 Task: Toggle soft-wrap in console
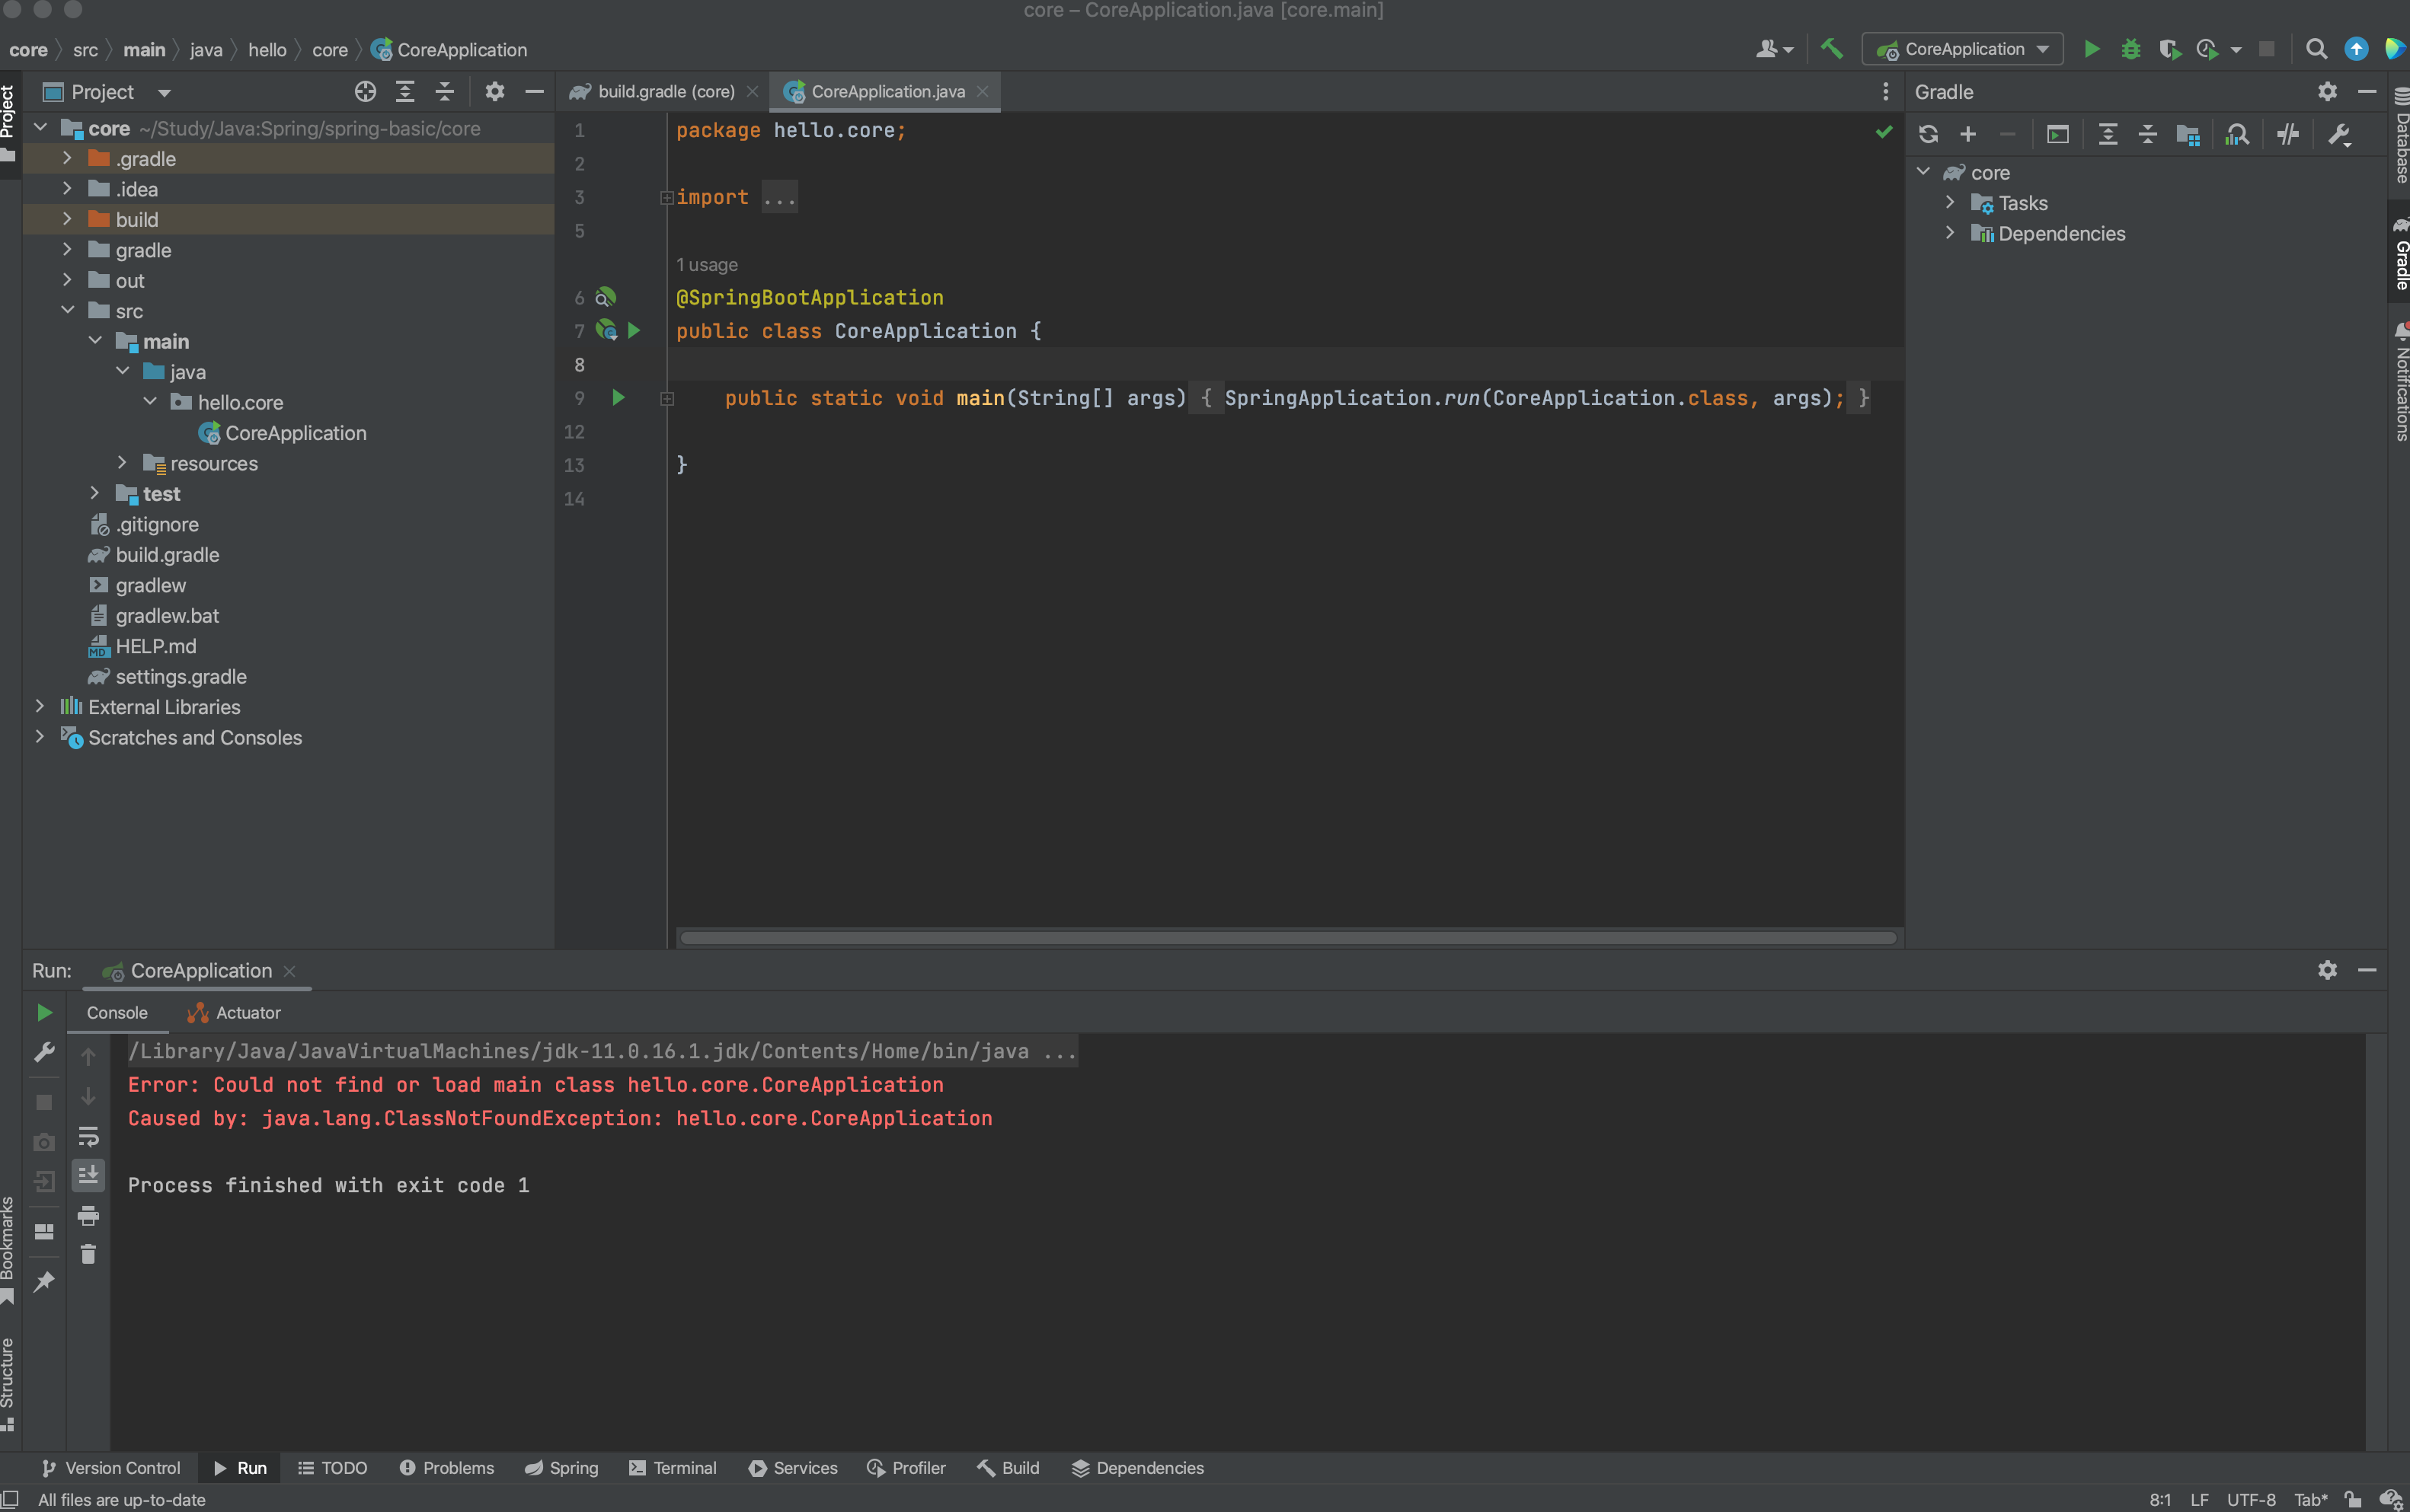88,1137
